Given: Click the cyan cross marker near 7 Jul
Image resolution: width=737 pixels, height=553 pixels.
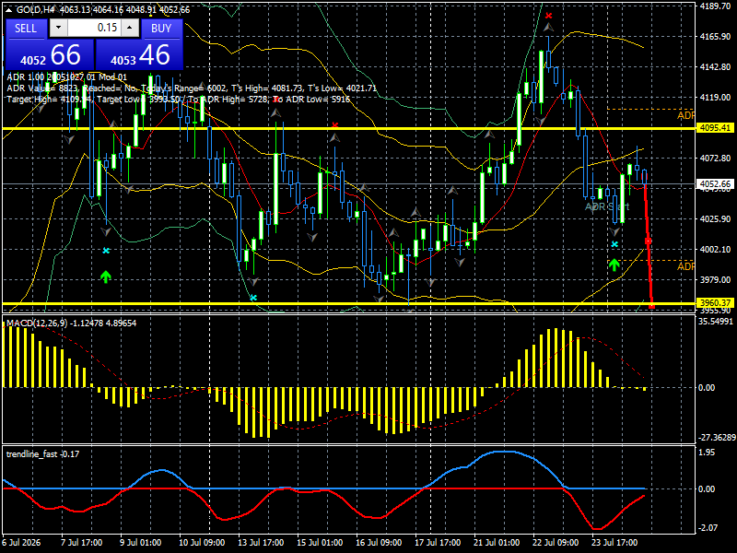Looking at the screenshot, I should 106,251.
